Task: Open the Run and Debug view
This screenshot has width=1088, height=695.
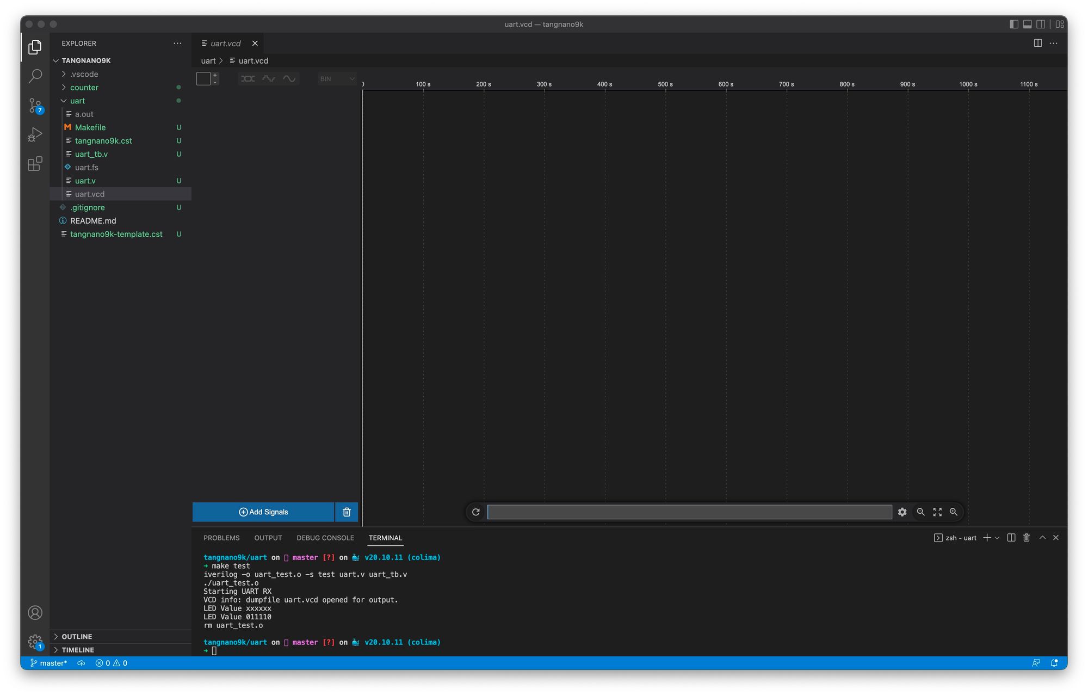Action: (35, 134)
